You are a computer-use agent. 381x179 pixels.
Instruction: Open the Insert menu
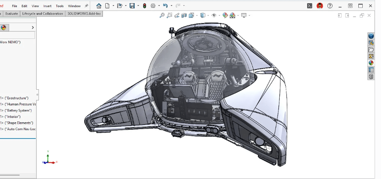(47, 6)
